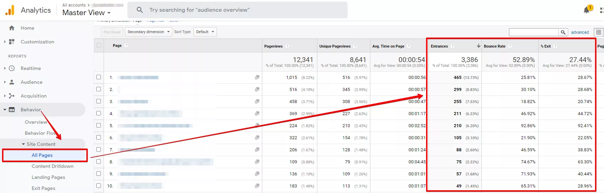Open the Home section in the sidebar
Screen dimensions: 604x193
(27, 28)
